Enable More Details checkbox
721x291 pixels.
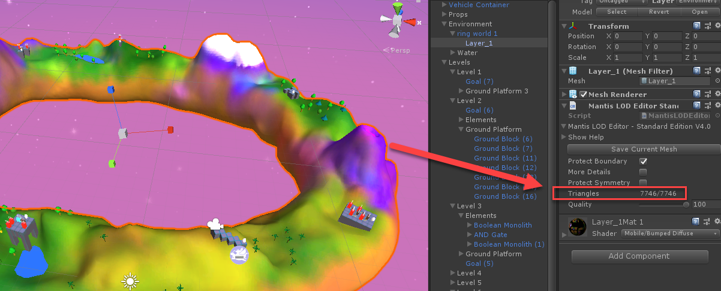click(x=643, y=172)
